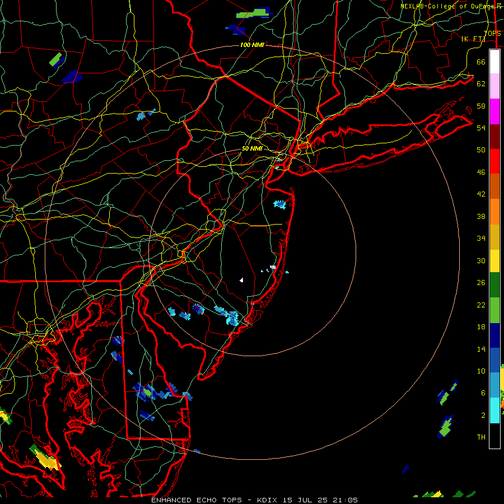This screenshot has width=504, height=504.
Task: Click the TH threshold label
Action: click(x=481, y=437)
